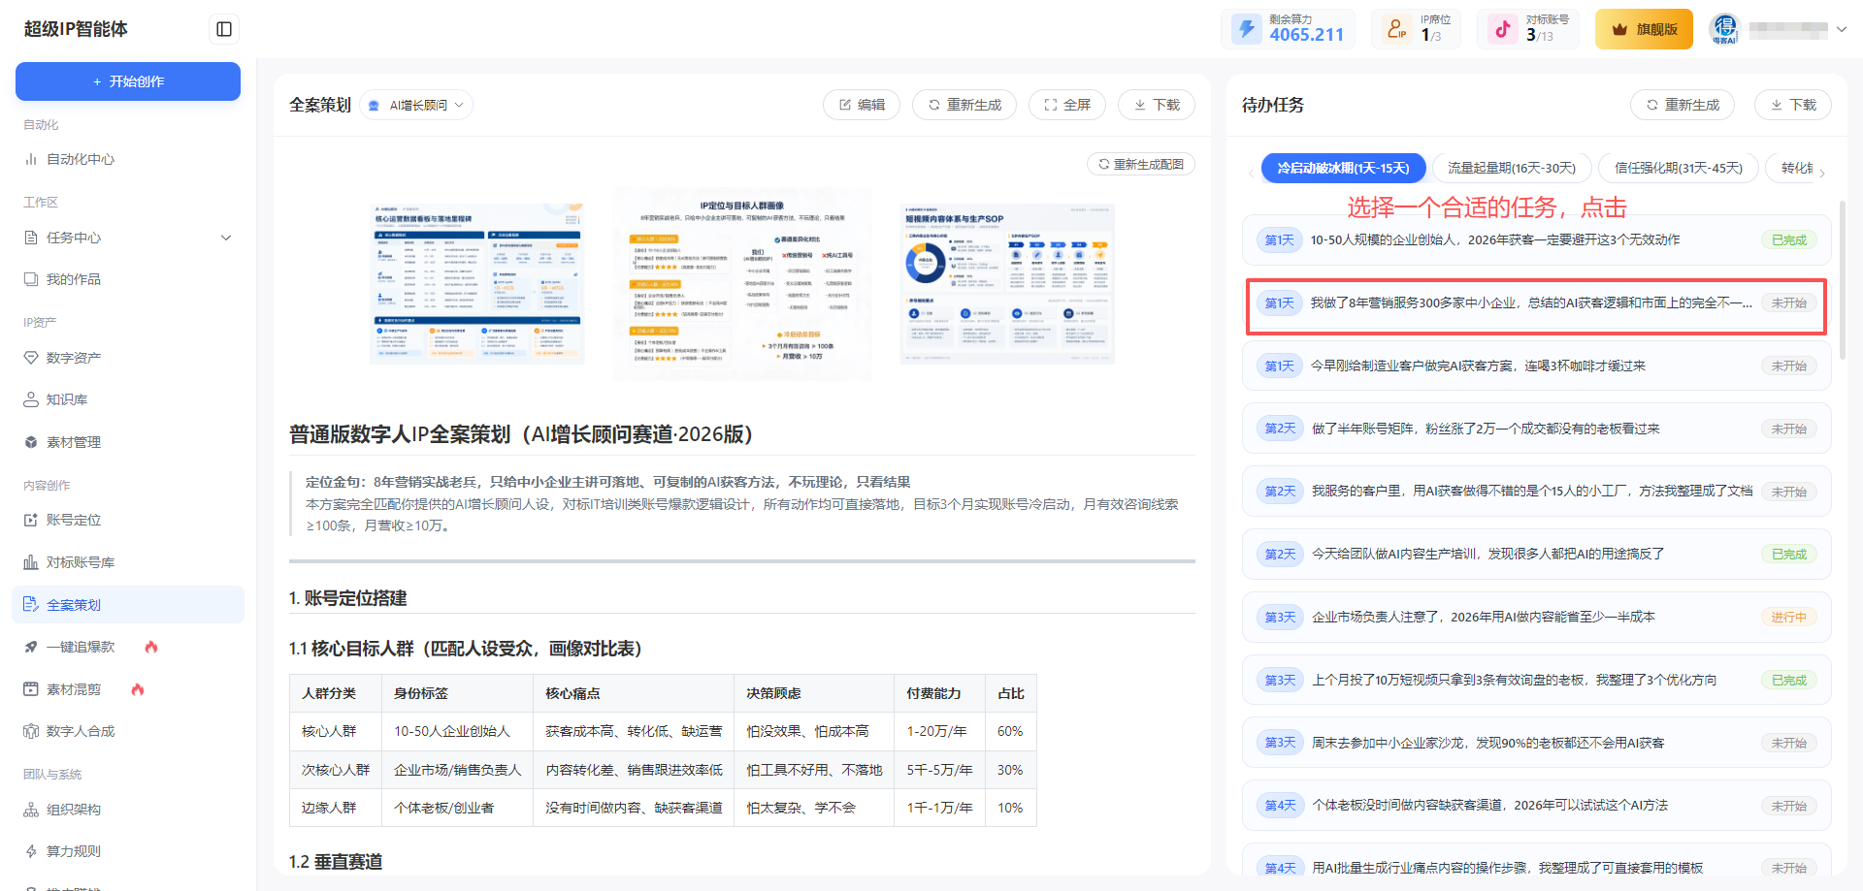Image resolution: width=1863 pixels, height=891 pixels.
Task: Open task 我做了8年营销服务300多家中小企业
Action: point(1536,303)
